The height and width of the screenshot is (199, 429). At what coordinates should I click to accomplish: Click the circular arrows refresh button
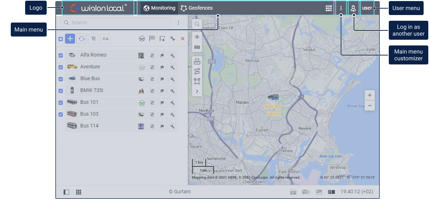pos(81,39)
